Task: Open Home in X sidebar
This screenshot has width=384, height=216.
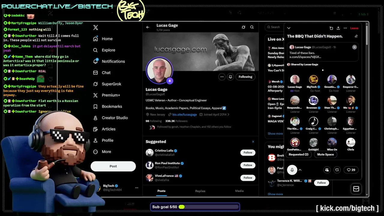Action: (x=103, y=39)
